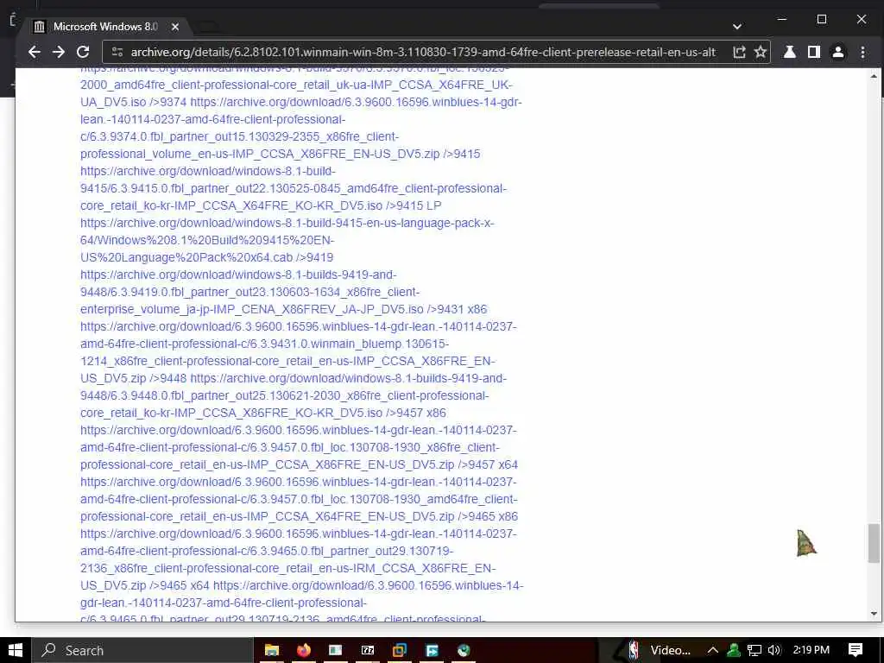Screen dimensions: 884x663
Task: Expand the tab search dropdown arrow
Action: pyautogui.click(x=737, y=27)
